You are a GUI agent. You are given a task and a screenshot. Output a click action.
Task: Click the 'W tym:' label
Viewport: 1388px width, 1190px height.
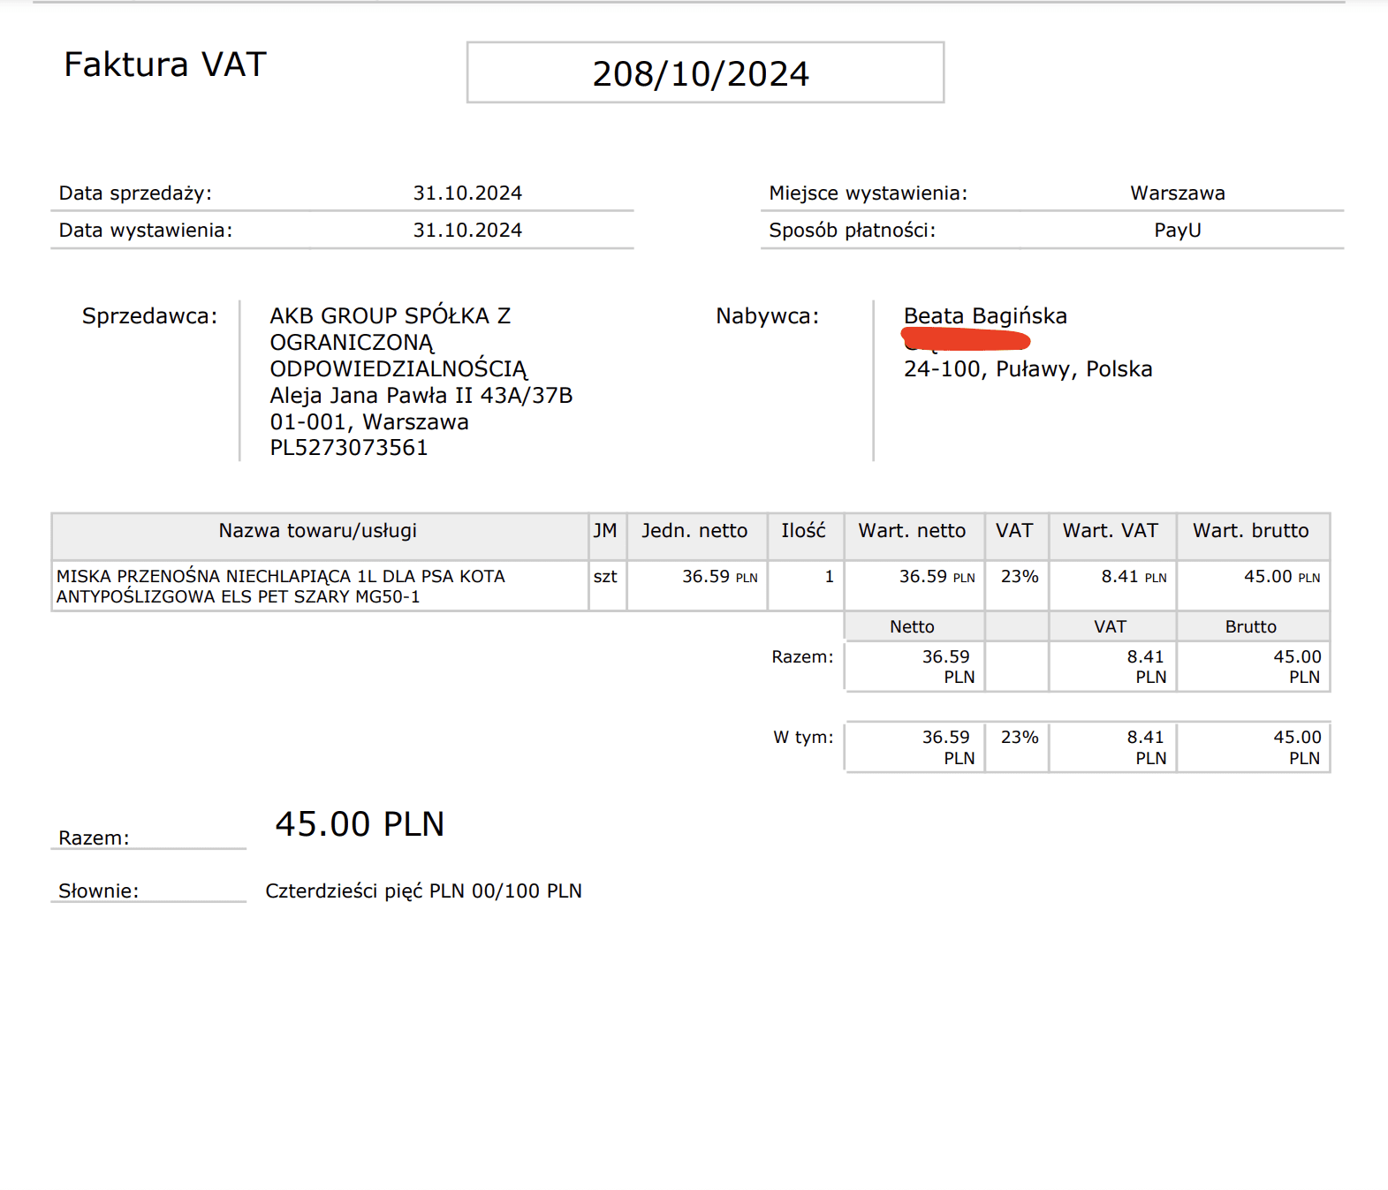click(803, 738)
